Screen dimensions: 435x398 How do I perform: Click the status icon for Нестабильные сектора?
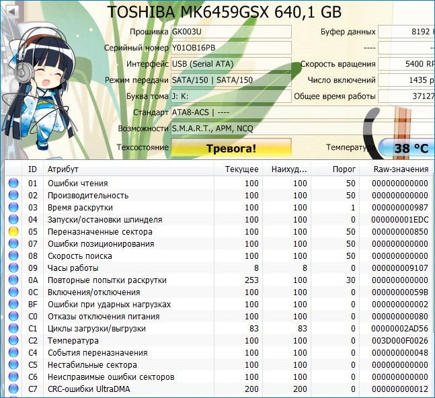(13, 365)
